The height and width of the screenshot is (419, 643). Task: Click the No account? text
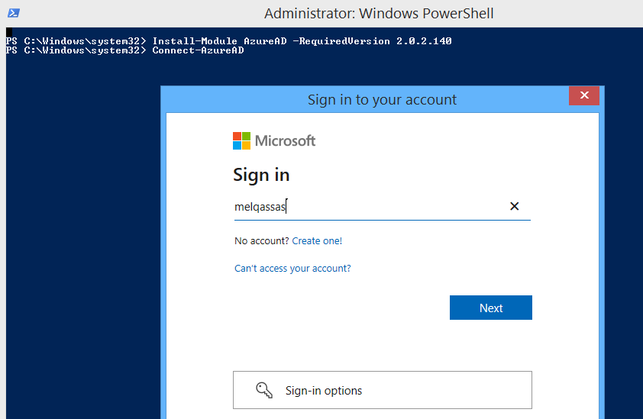click(x=262, y=240)
